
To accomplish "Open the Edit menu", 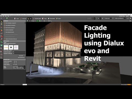I will (3, 16).
